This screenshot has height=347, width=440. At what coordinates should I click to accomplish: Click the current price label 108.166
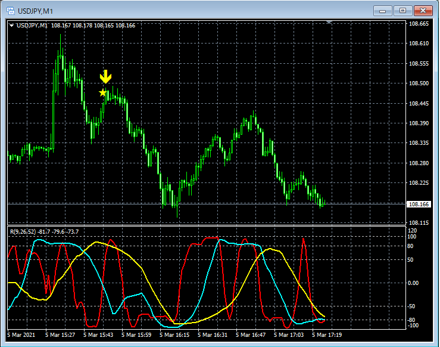[419, 205]
